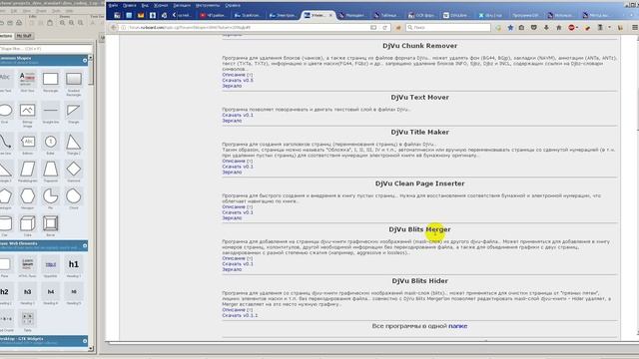
Task: Open the папке link at page bottom
Action: point(457,326)
